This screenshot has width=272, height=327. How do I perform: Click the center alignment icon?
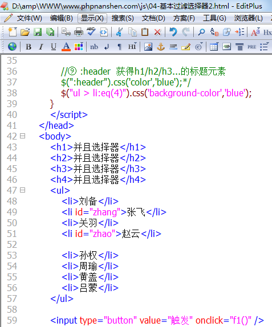(239, 47)
